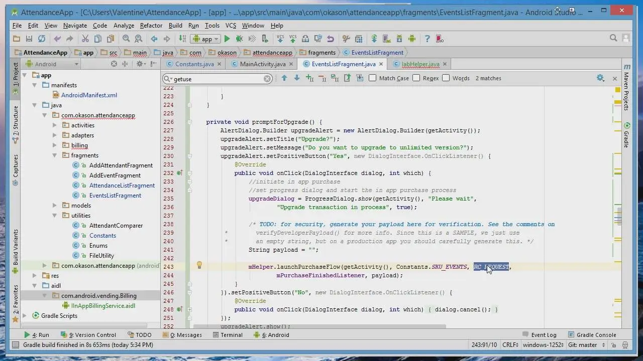Expand the activities package
The height and width of the screenshot is (361, 643).
(x=55, y=125)
